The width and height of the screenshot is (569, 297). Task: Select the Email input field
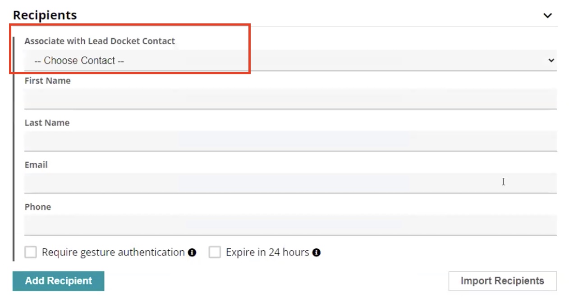290,183
